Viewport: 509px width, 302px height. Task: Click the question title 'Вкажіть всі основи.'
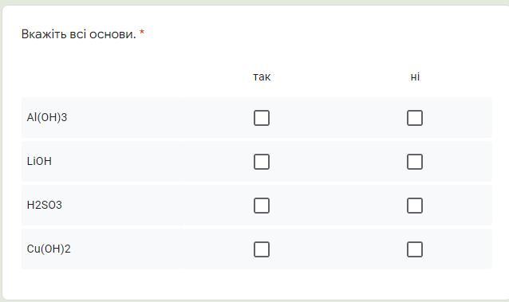[78, 33]
